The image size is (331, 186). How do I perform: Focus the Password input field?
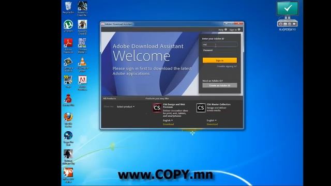(219, 50)
